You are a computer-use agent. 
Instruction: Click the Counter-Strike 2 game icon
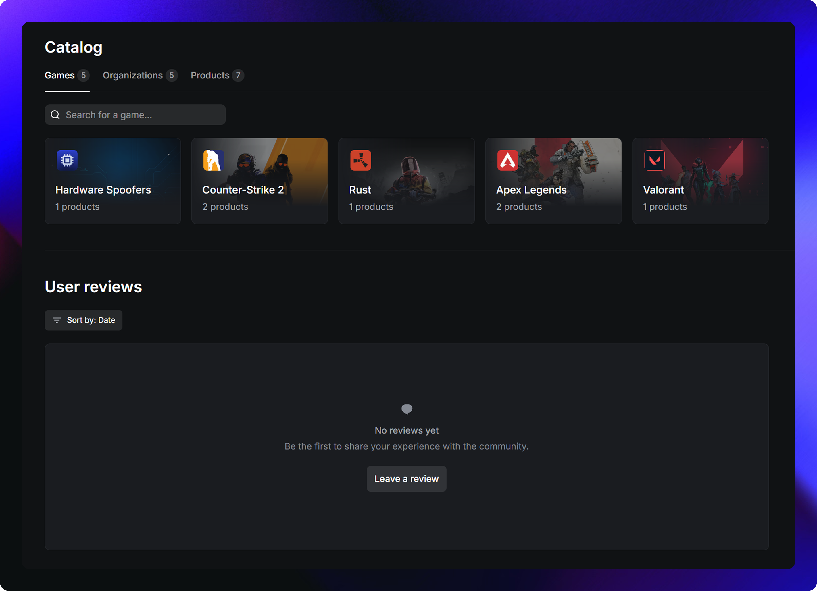pos(214,160)
